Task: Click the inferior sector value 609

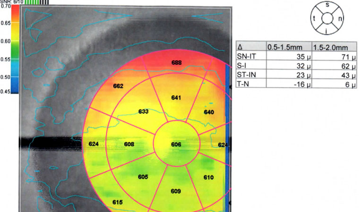Action: point(176,191)
